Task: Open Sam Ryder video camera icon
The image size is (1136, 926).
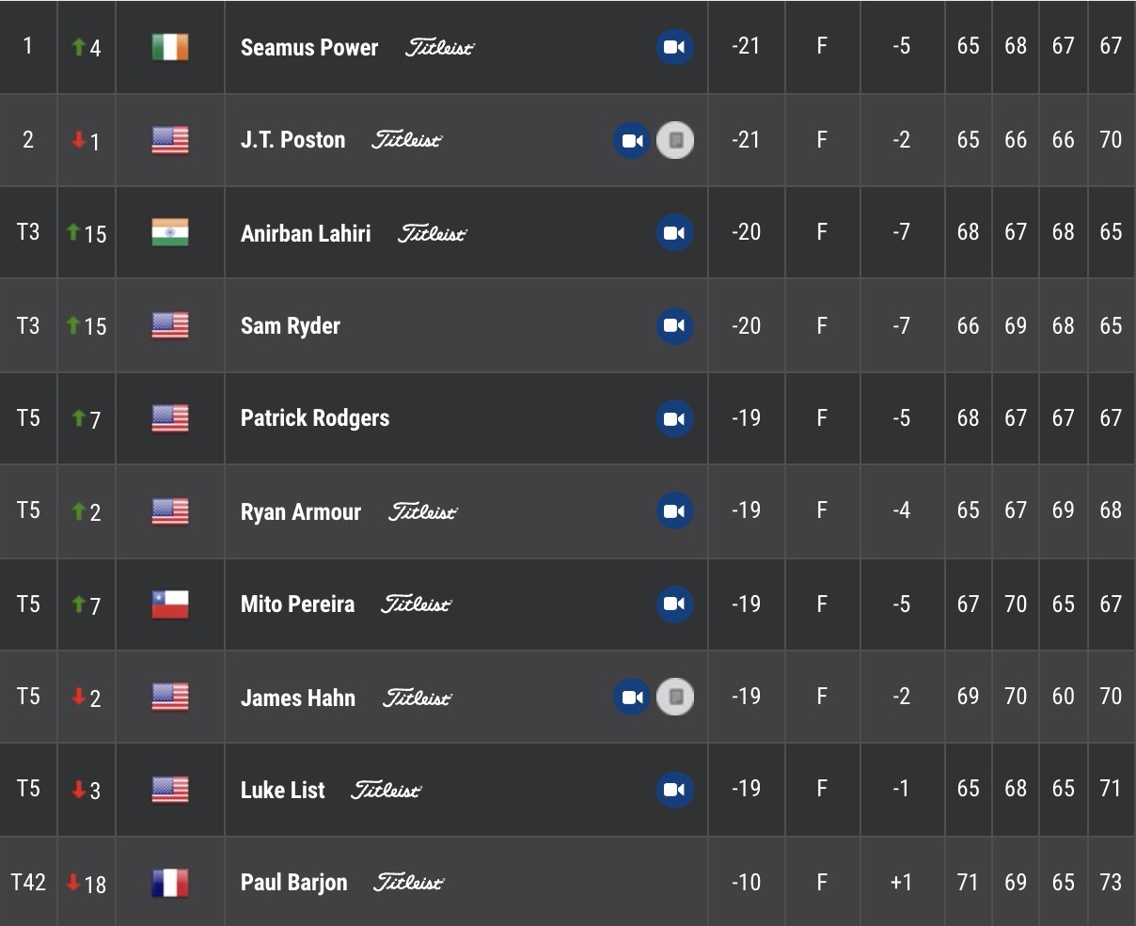Action: [x=674, y=325]
